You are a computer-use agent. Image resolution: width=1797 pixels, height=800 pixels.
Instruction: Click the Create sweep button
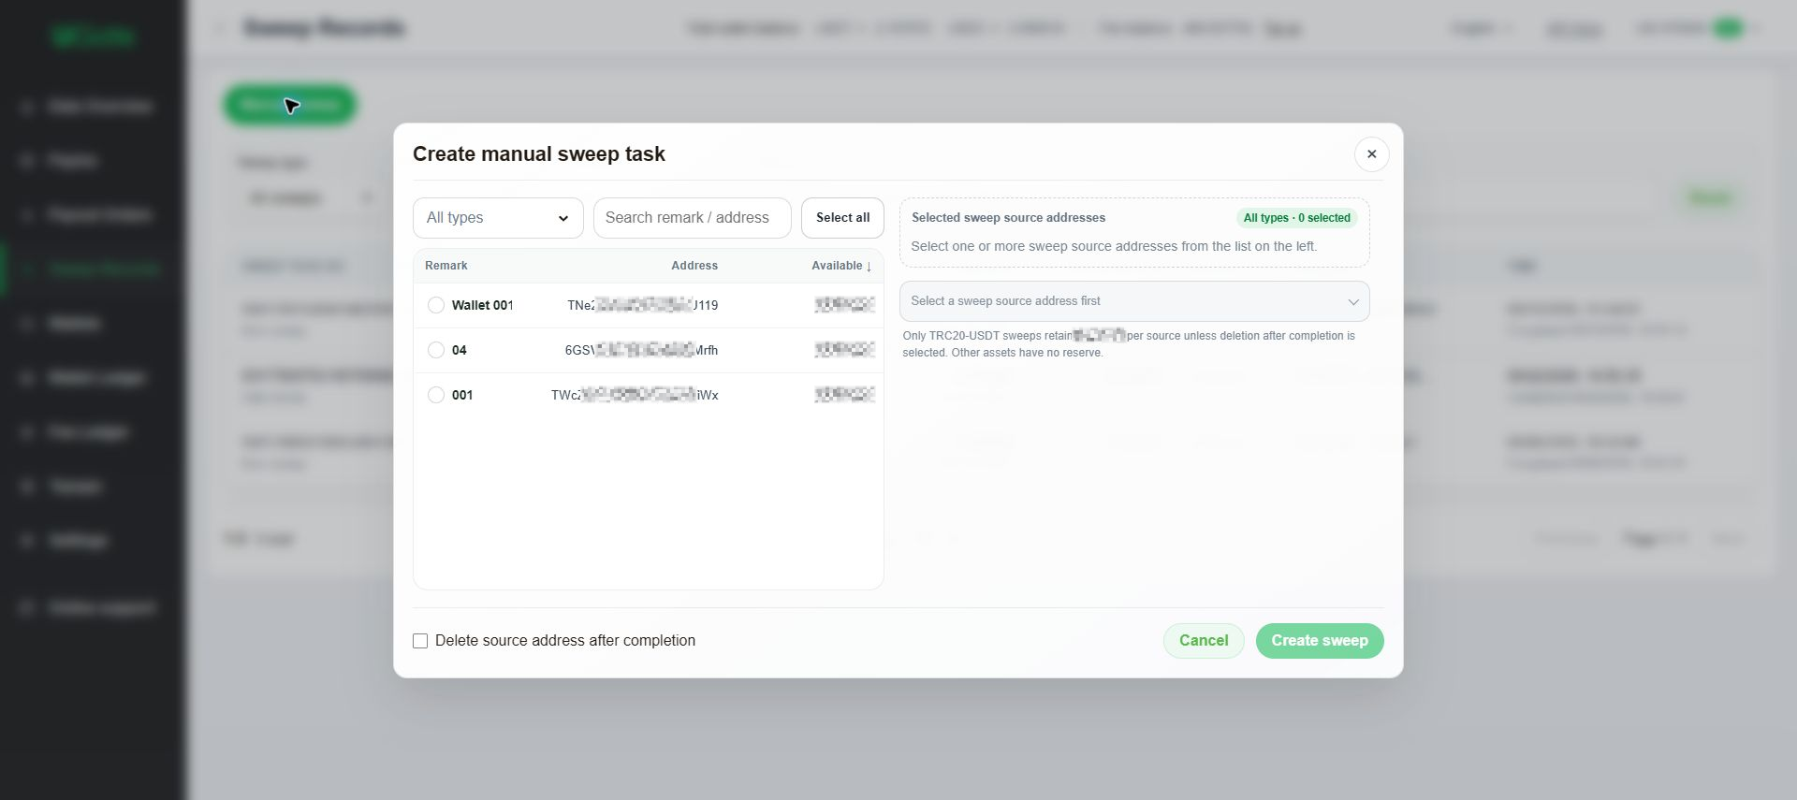click(x=1320, y=641)
